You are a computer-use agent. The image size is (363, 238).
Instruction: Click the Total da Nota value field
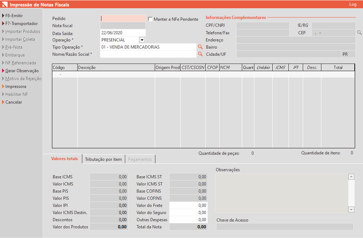188,227
